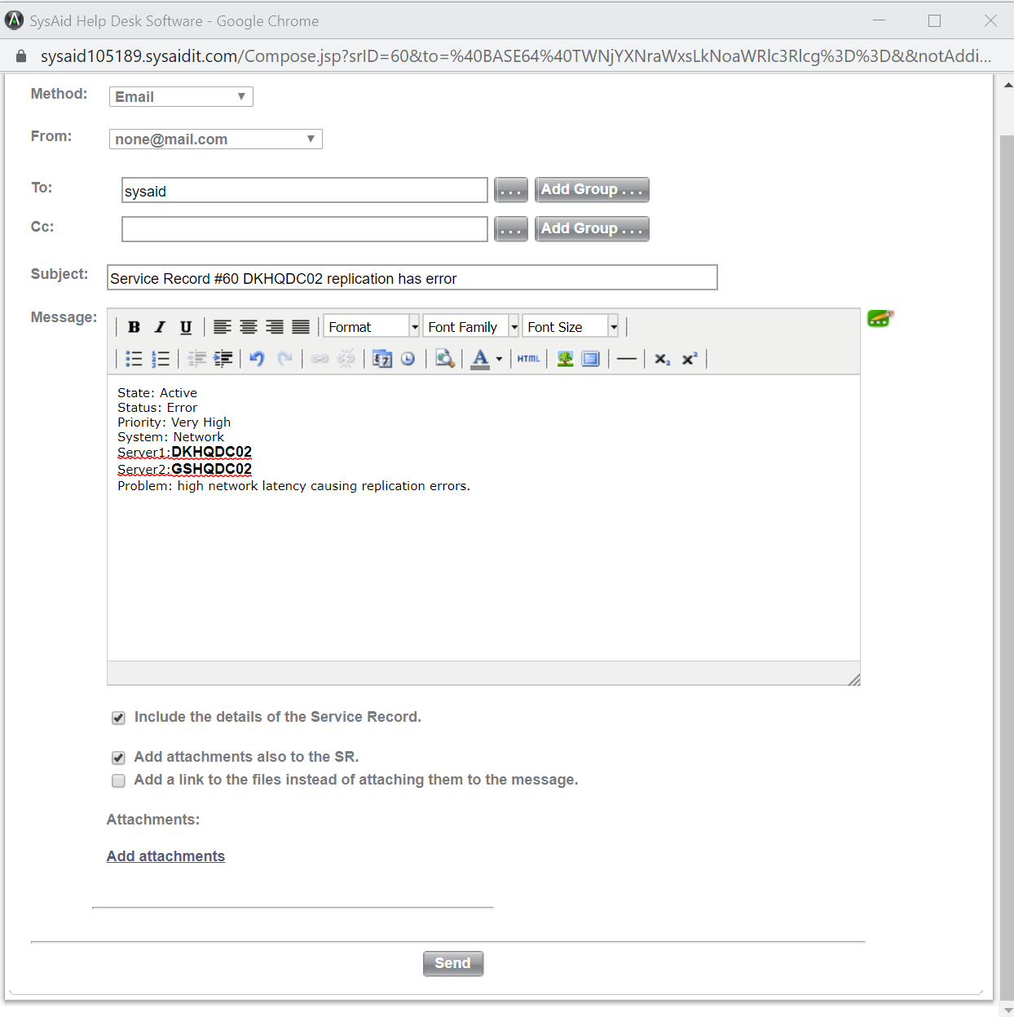Insert an image into message
The image size is (1014, 1017).
tap(565, 358)
